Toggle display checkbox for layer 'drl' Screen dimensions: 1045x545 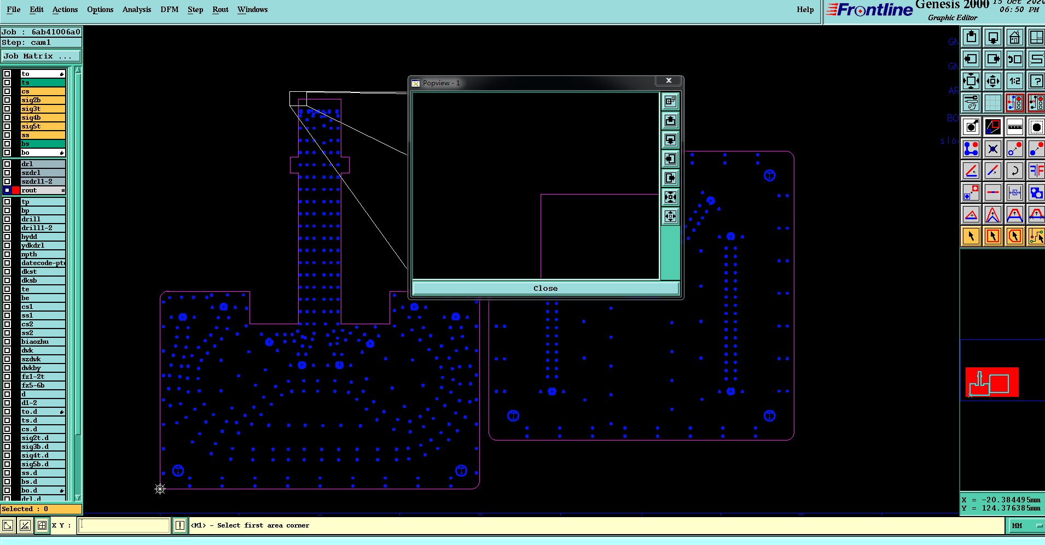click(x=7, y=164)
